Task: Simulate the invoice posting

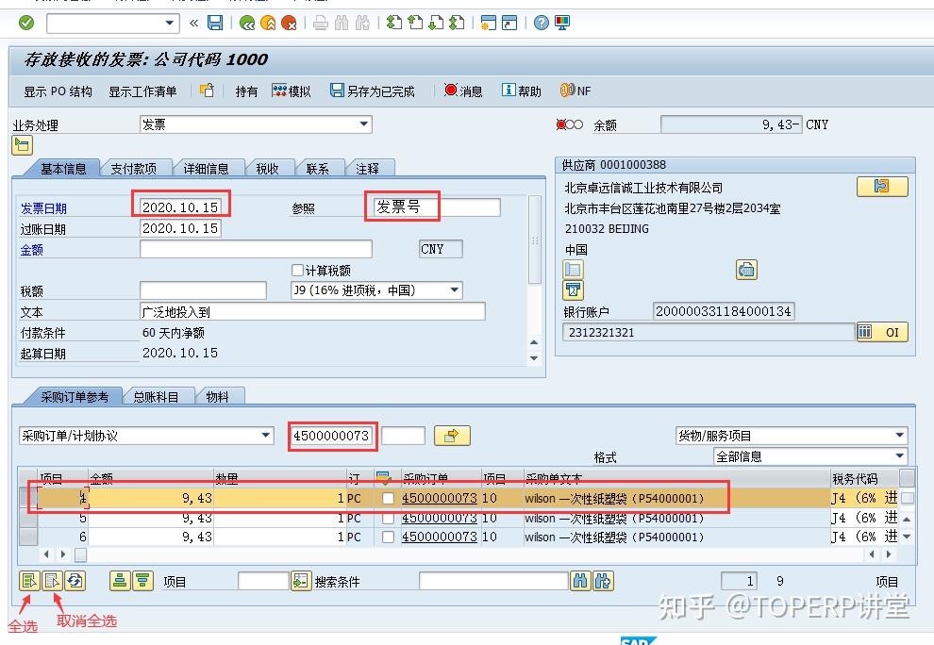Action: 290,91
